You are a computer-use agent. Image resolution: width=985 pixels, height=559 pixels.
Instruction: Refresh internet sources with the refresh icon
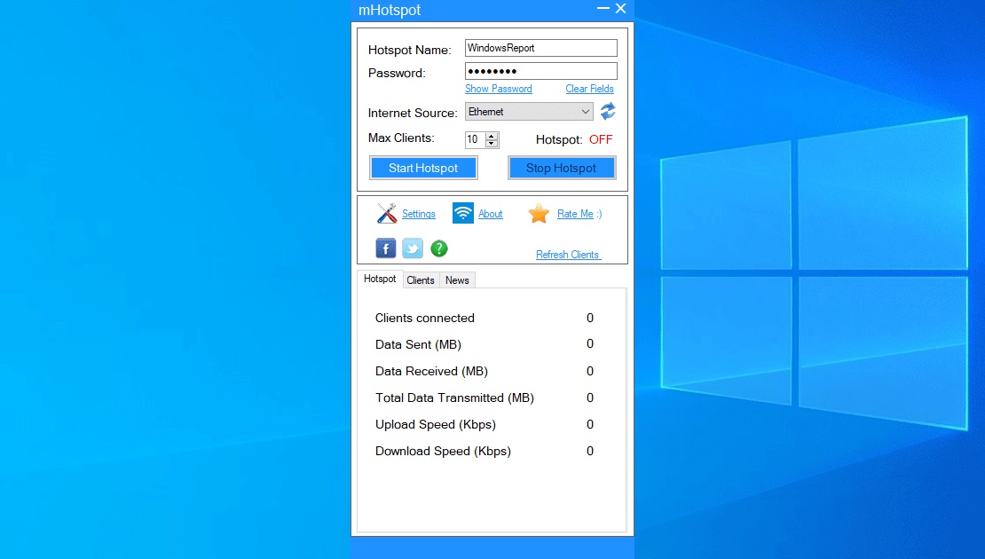608,111
